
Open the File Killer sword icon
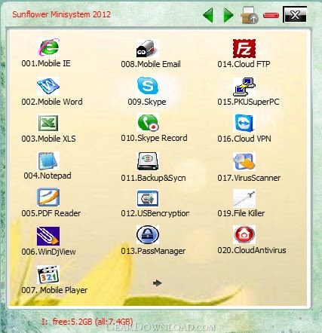[244, 198]
